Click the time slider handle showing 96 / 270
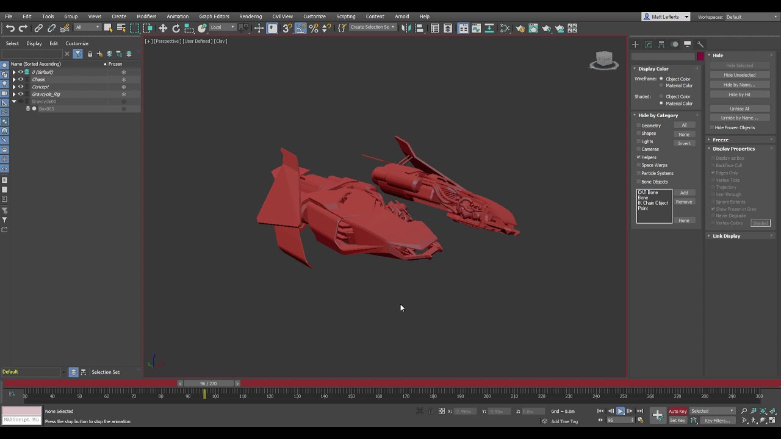The height and width of the screenshot is (439, 781). [x=208, y=384]
